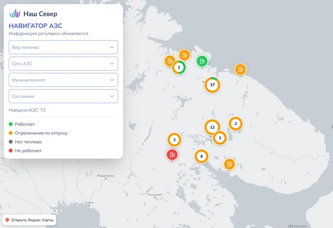333x228 pixels.
Task: Open the cluster marker showing 37 stations
Action: point(212,85)
